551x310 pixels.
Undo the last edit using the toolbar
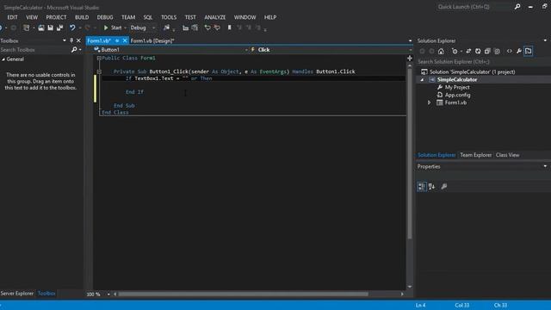[72, 28]
